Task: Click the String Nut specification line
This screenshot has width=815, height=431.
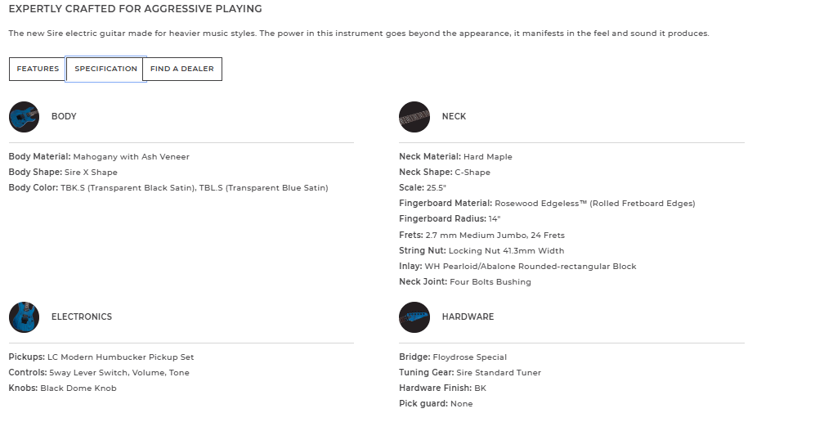Action: point(481,251)
